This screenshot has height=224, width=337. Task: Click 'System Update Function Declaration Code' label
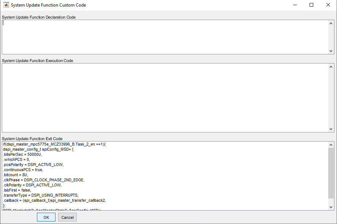(x=39, y=17)
